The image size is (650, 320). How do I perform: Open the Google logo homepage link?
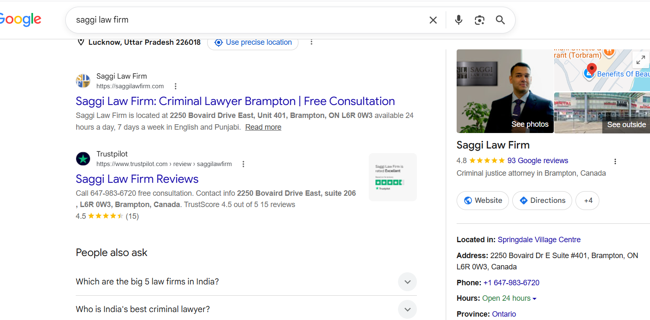[x=20, y=20]
